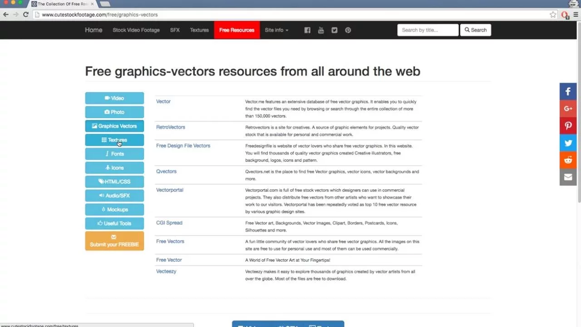Share on Google Plus from the side bar
This screenshot has width=581, height=327.
568,109
